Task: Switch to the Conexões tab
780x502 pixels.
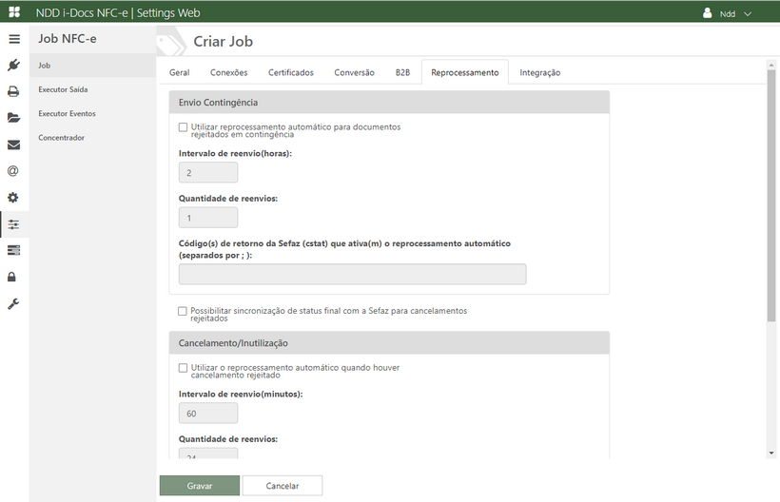Action: tap(229, 72)
